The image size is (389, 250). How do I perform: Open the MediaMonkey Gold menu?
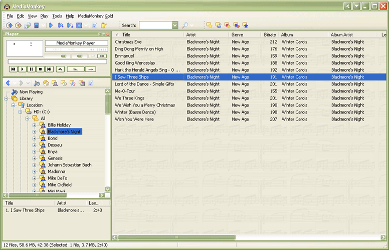tap(96, 16)
